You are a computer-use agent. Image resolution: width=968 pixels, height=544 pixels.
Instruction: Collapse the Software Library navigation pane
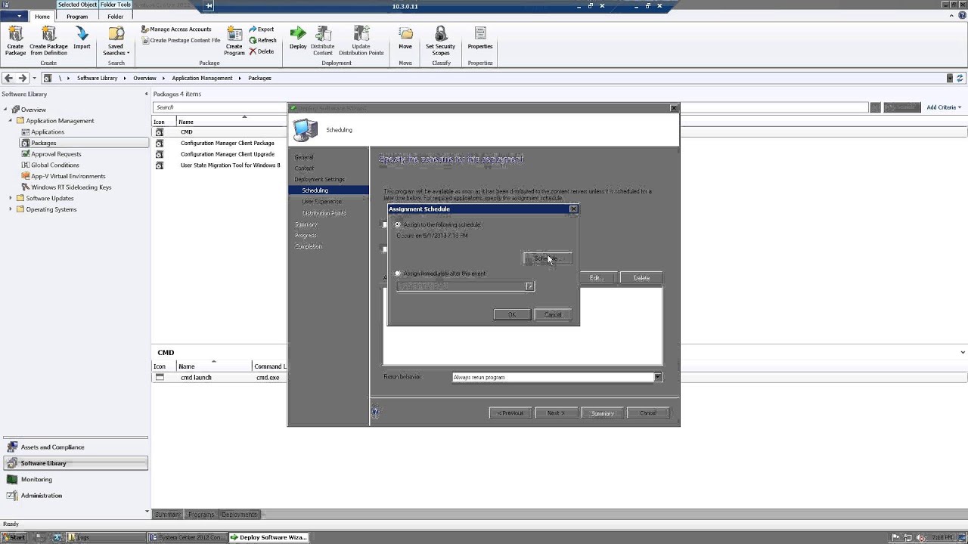147,94
